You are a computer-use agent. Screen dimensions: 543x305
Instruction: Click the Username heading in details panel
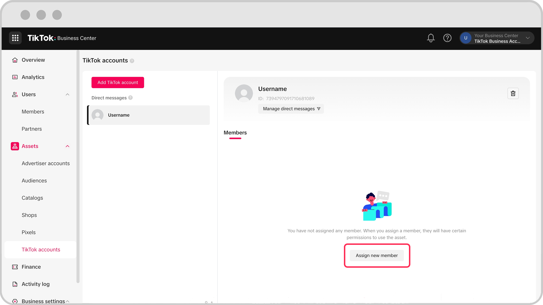pos(272,89)
